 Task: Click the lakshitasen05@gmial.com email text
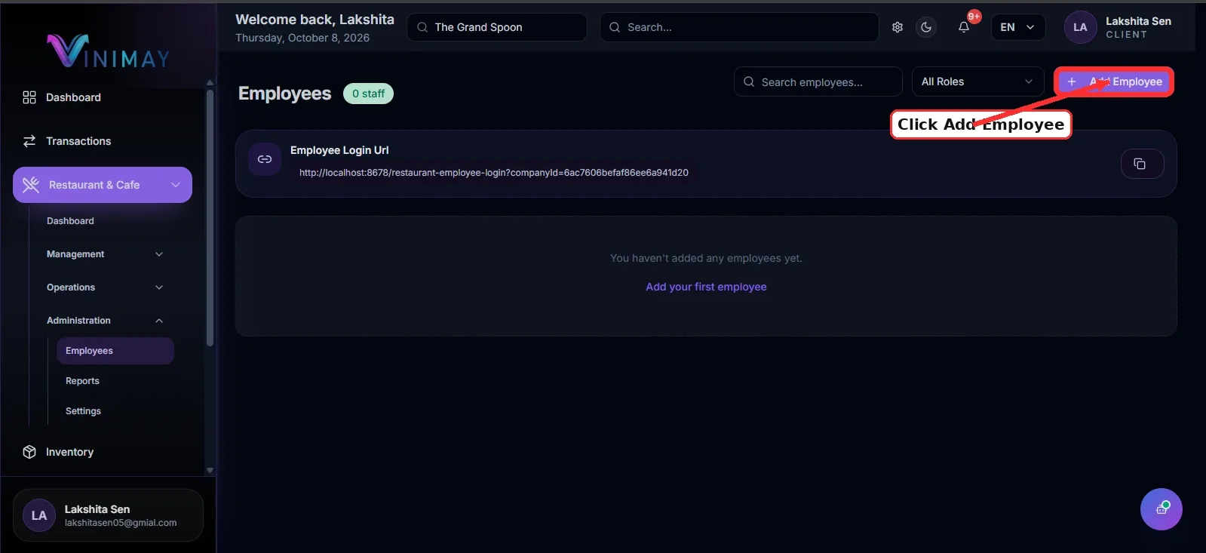[121, 523]
